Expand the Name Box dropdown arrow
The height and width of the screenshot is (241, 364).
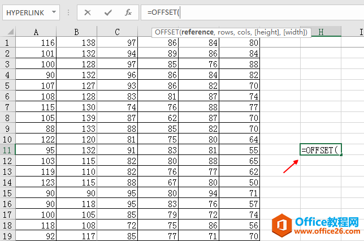pyautogui.click(x=54, y=12)
